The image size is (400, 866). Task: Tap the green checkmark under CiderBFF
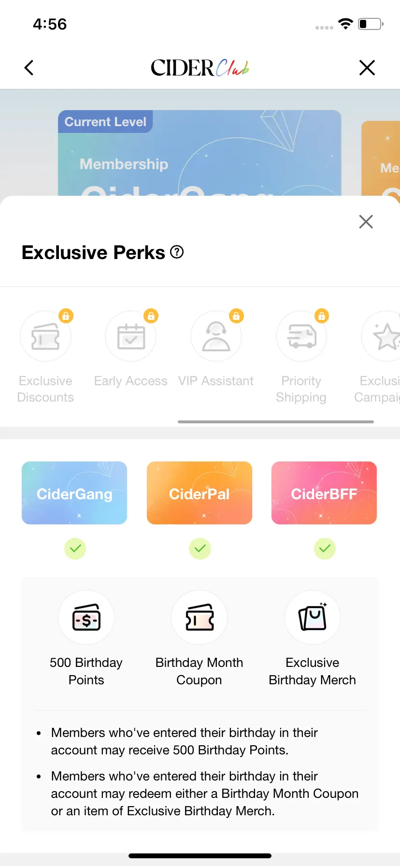click(325, 548)
